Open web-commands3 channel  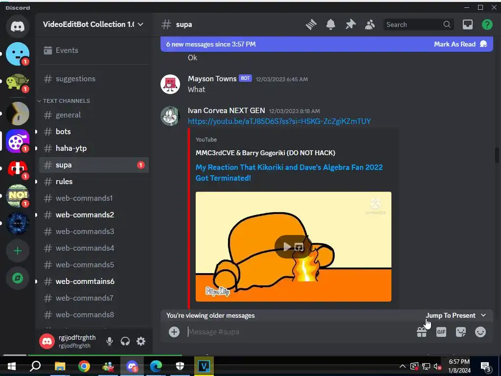94,232
